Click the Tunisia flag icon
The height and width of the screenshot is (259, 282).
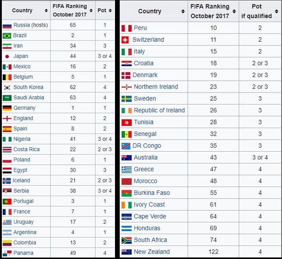coord(126,123)
